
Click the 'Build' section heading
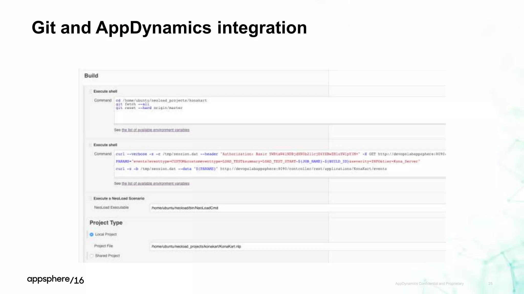click(91, 76)
